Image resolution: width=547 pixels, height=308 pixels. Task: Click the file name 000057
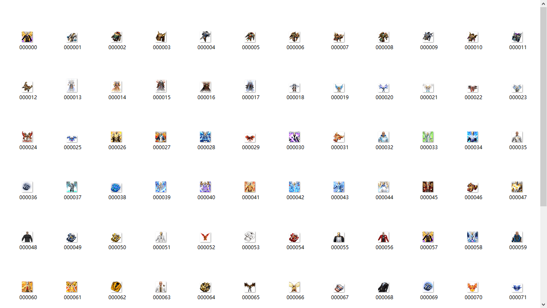coord(429,247)
